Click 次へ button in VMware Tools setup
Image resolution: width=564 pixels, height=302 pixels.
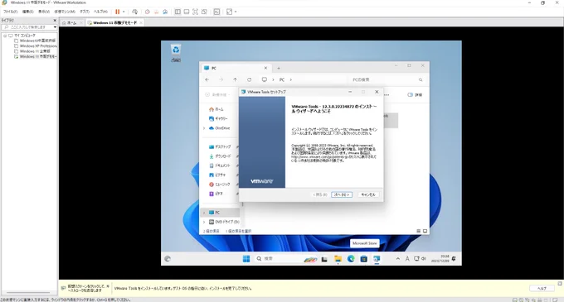pyautogui.click(x=342, y=194)
